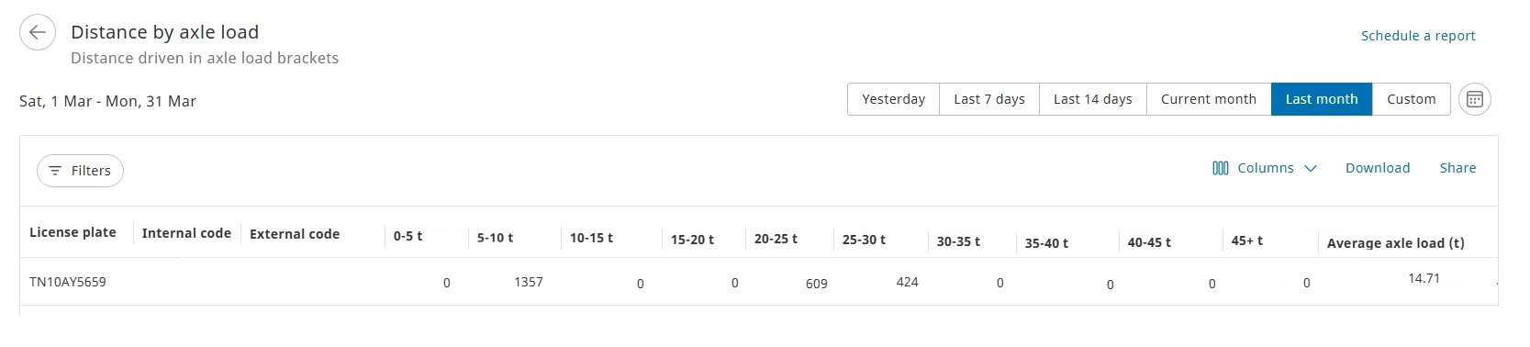Expand the Columns dropdown chevron
The image size is (1530, 347).
1310,169
